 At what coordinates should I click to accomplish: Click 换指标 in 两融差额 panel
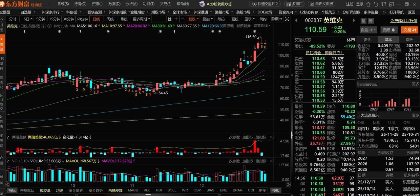tap(261, 137)
